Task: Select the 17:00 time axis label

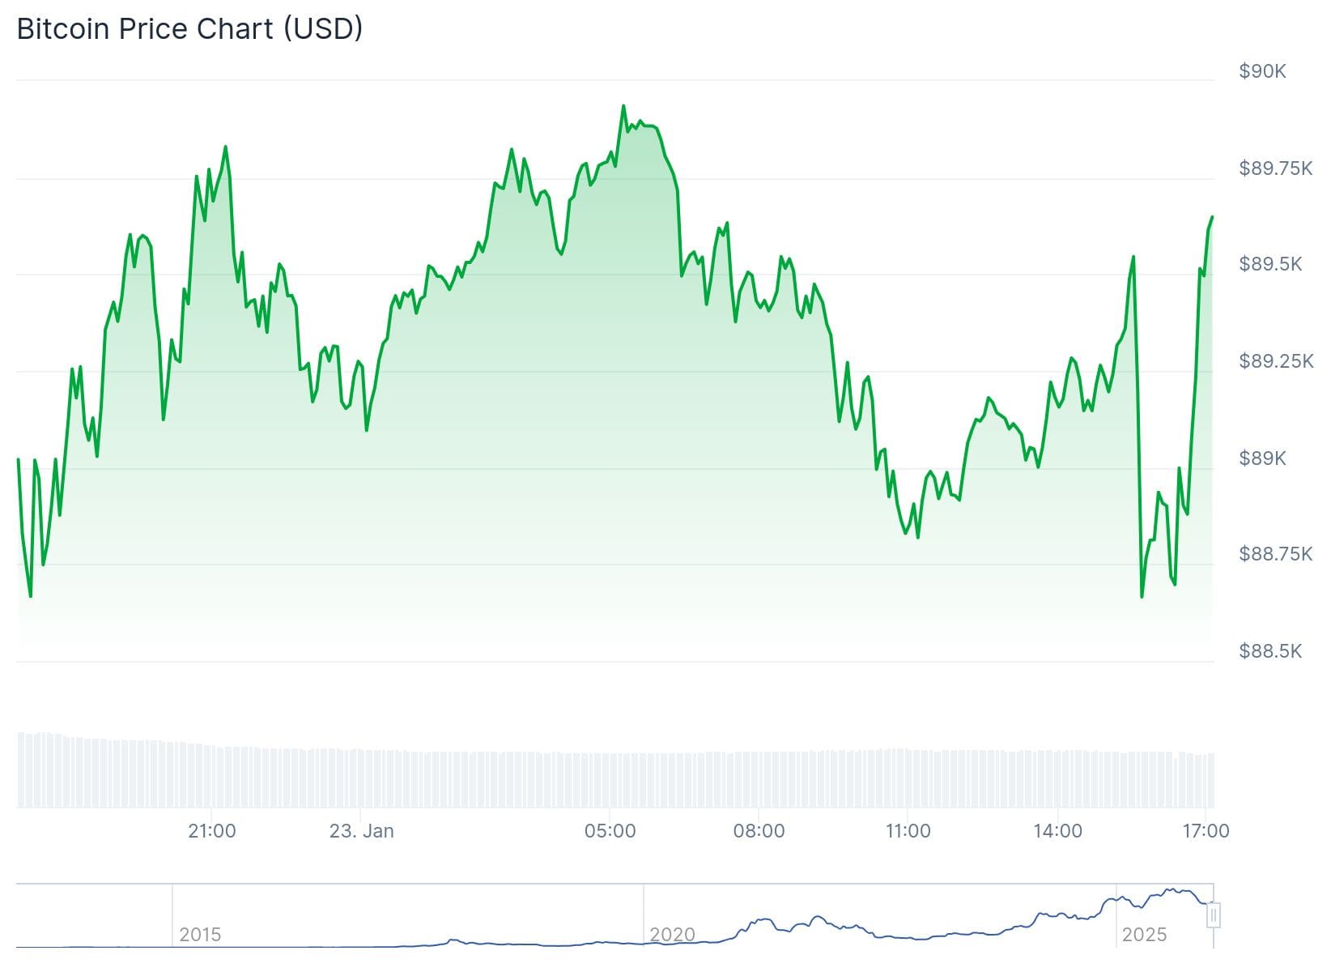Action: pyautogui.click(x=1206, y=831)
